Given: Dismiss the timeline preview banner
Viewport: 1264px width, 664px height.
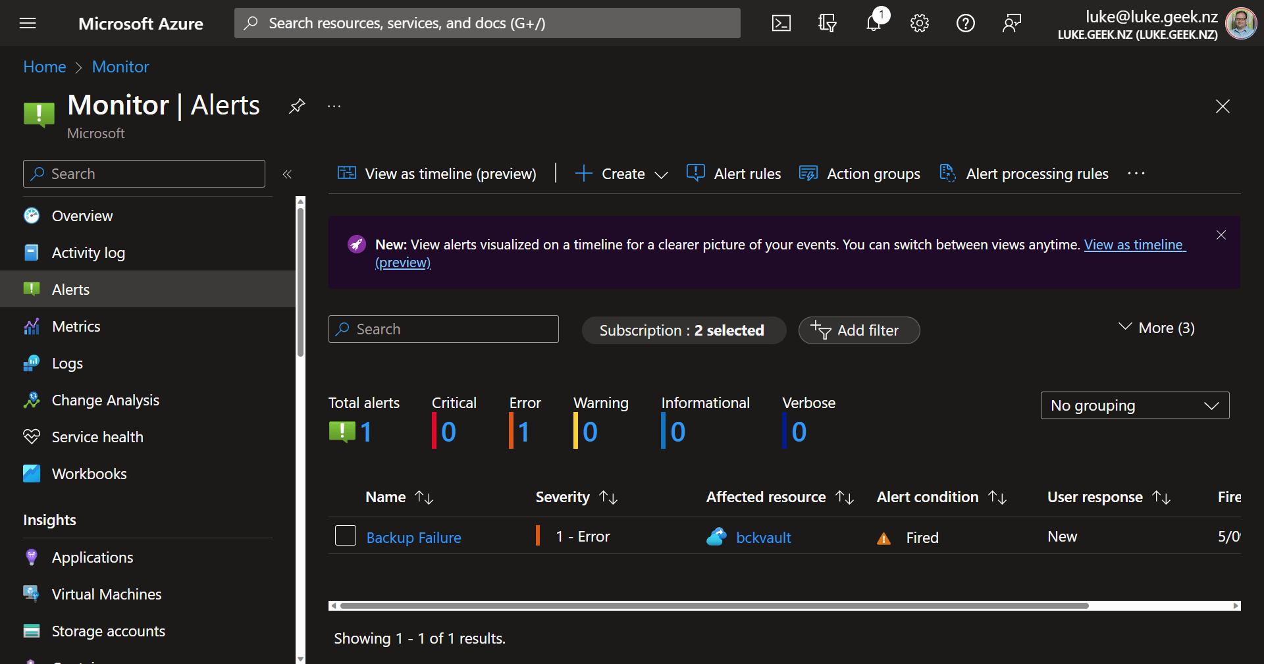Looking at the screenshot, I should tap(1221, 235).
